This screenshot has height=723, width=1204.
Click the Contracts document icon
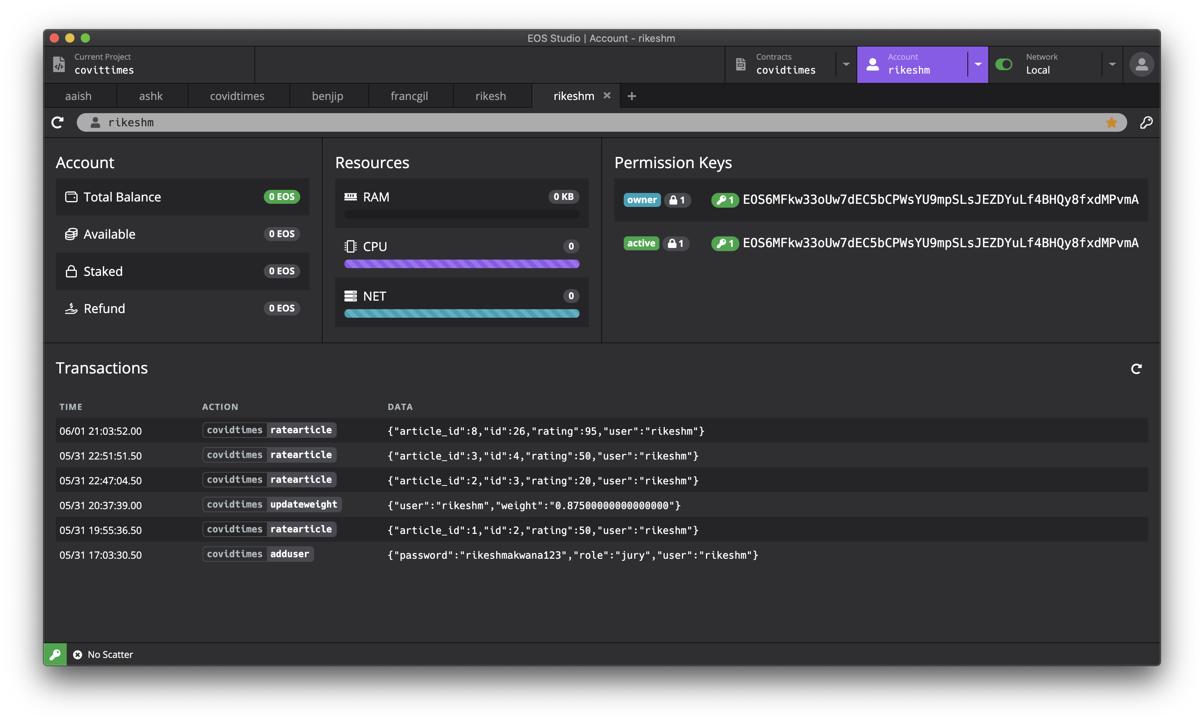(x=741, y=64)
